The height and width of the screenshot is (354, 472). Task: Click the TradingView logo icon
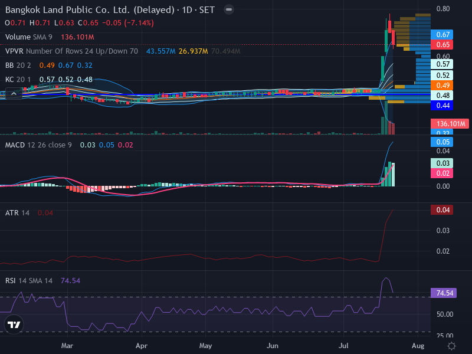tap(14, 324)
